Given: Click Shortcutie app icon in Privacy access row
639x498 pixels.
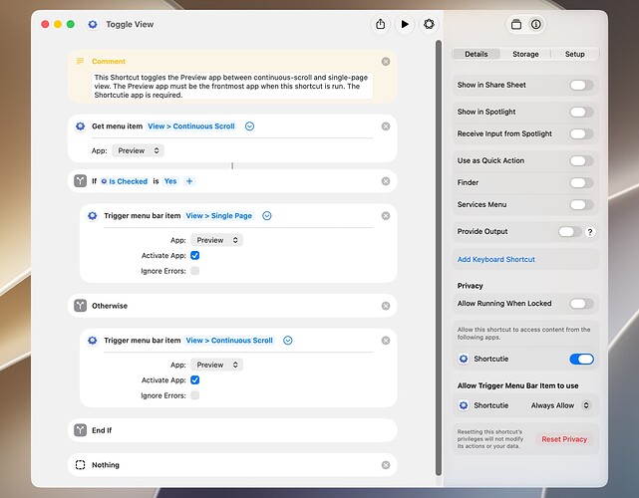Looking at the screenshot, I should coord(464,359).
